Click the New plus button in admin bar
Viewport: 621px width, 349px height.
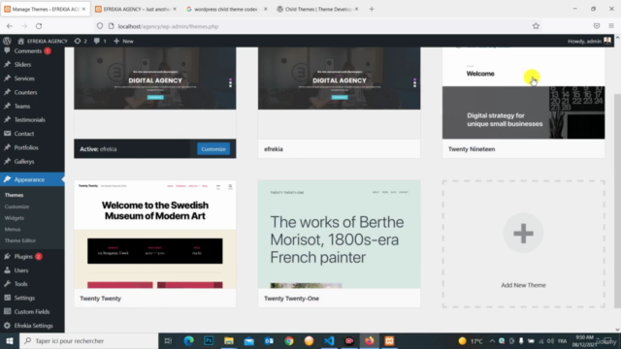123,41
